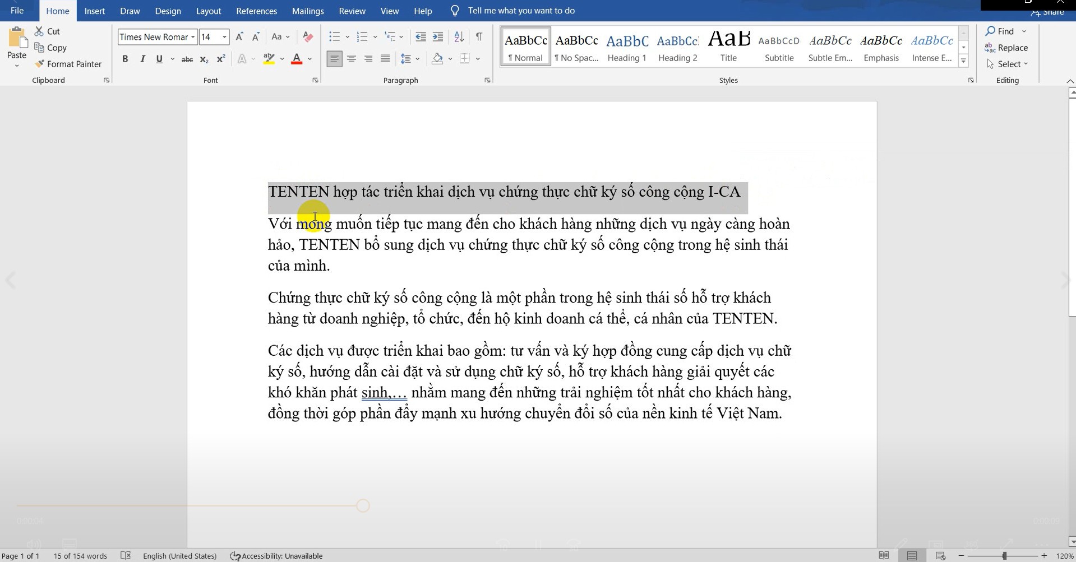Open Font dialog launcher
Image resolution: width=1076 pixels, height=562 pixels.
(315, 80)
